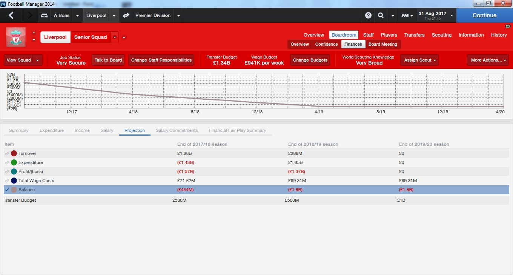Switch to Confidence sub-tab
The width and height of the screenshot is (513, 275).
327,44
